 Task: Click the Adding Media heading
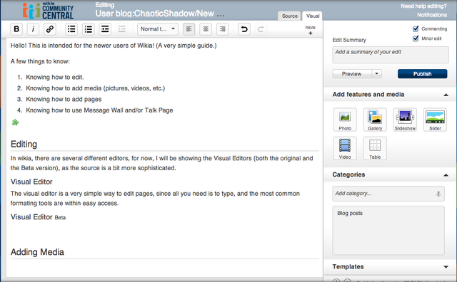37,252
